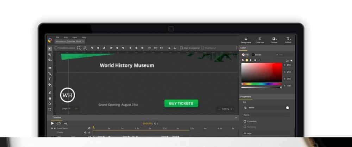Screen dimensions: 352x147
Task: Select the Pen tool in toolbar
Action: (50, 73)
